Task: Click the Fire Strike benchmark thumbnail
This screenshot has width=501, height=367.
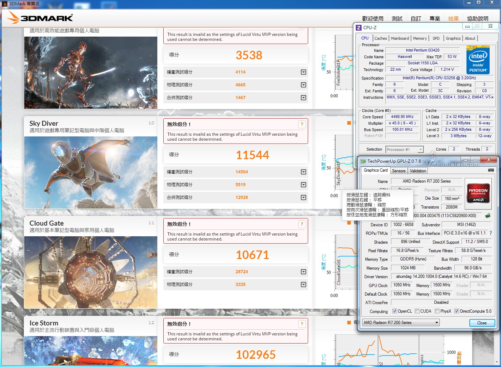Action: [91, 72]
